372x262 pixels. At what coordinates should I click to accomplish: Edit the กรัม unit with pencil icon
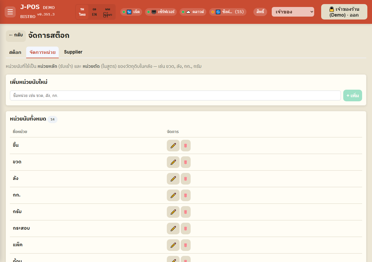click(x=173, y=212)
